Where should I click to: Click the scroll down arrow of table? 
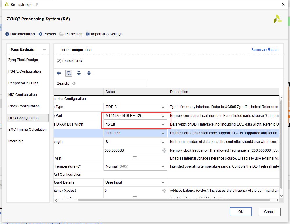click(x=282, y=196)
